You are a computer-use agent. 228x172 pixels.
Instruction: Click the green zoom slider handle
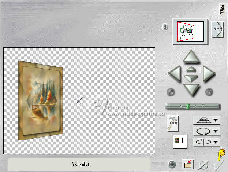[x=188, y=106]
